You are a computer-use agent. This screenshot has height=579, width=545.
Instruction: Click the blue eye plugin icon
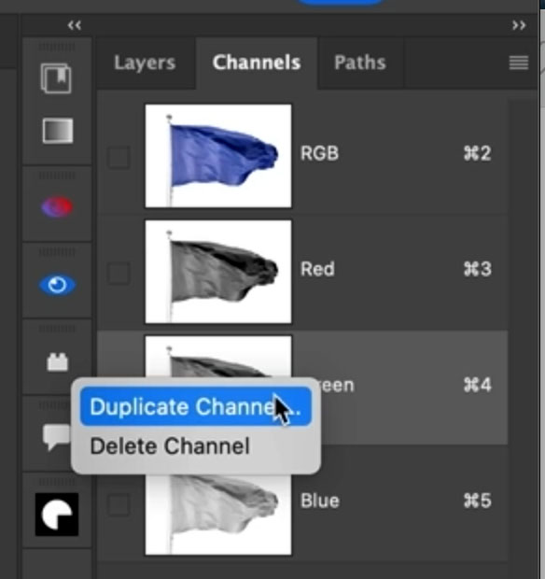[57, 285]
